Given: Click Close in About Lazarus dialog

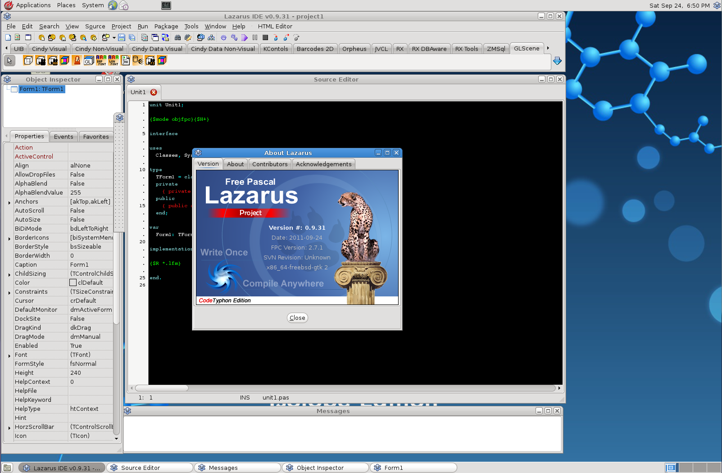Looking at the screenshot, I should click(x=297, y=318).
